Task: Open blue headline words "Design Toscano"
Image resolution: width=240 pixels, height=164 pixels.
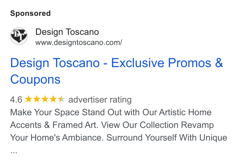Action: coord(55,63)
